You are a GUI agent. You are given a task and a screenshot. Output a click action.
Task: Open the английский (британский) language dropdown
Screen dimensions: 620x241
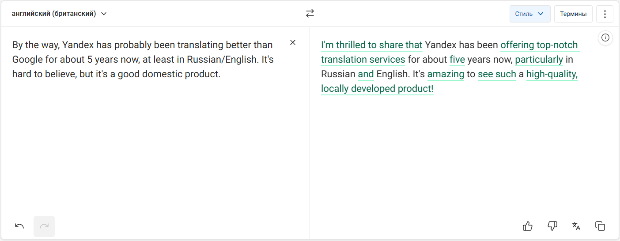(x=59, y=14)
